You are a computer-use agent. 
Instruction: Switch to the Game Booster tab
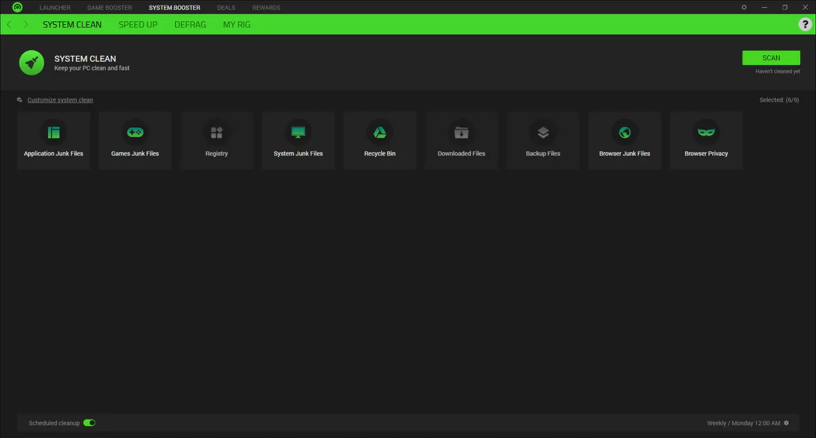[109, 7]
